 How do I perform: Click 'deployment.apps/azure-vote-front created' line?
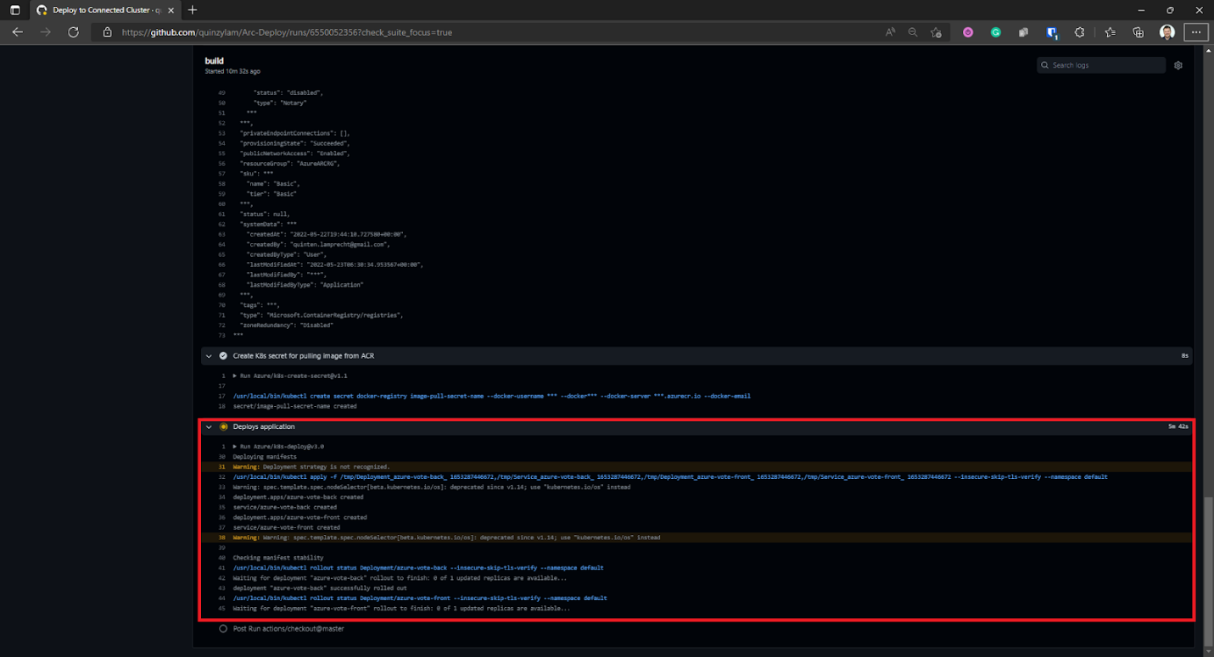(299, 517)
